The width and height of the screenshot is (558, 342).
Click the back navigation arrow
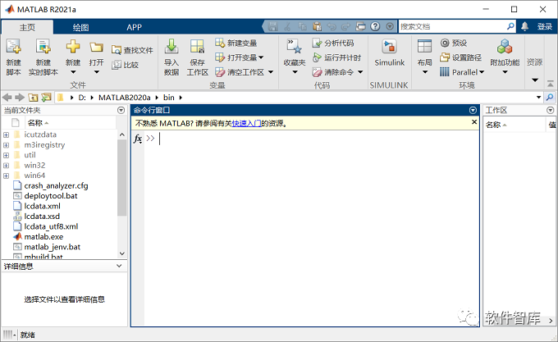pyautogui.click(x=7, y=97)
